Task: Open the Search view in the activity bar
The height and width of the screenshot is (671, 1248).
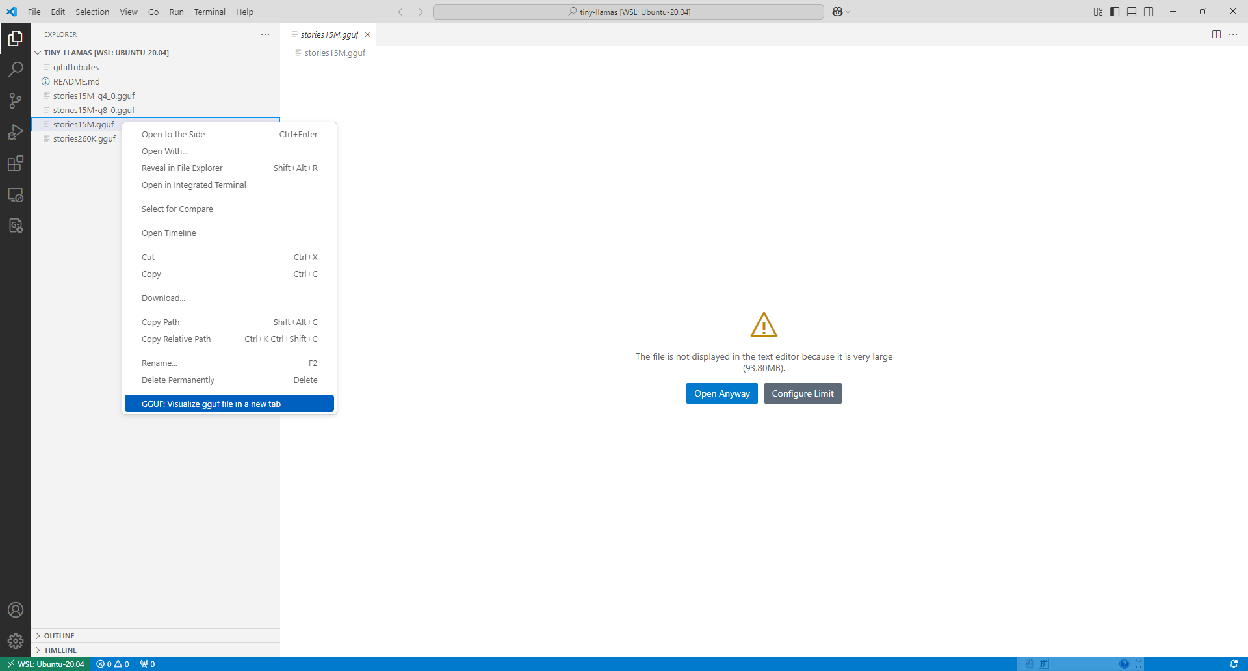Action: coord(16,70)
